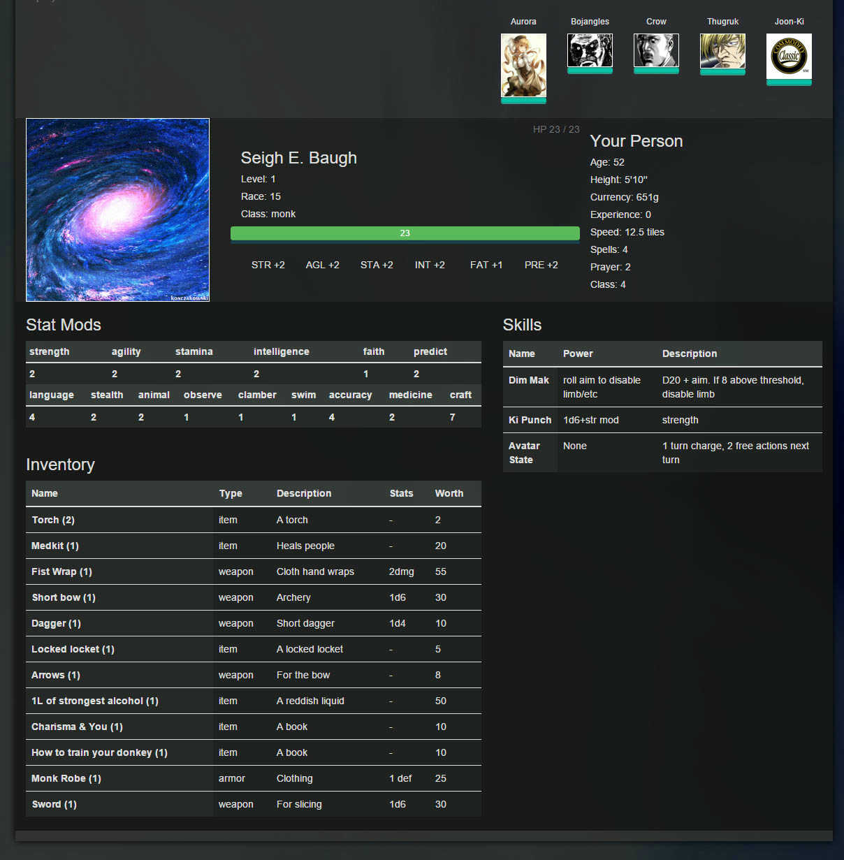Open Bojangles' character portrait
The width and height of the screenshot is (844, 860).
click(x=590, y=50)
